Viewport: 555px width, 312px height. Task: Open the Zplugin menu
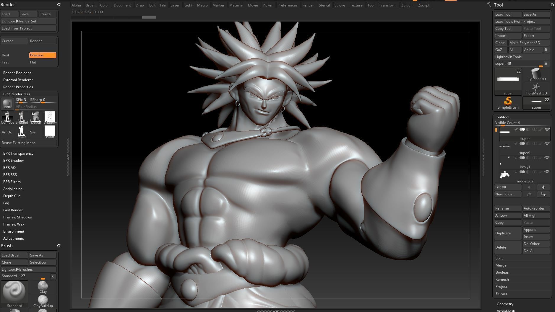pyautogui.click(x=407, y=5)
